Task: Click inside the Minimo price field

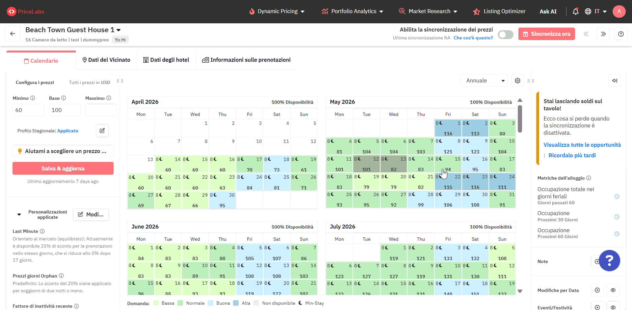Action: coord(28,110)
